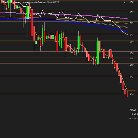138x138 pixels.
Task: Click the BSE 540775 ticker label
Action: (x=53, y=2)
